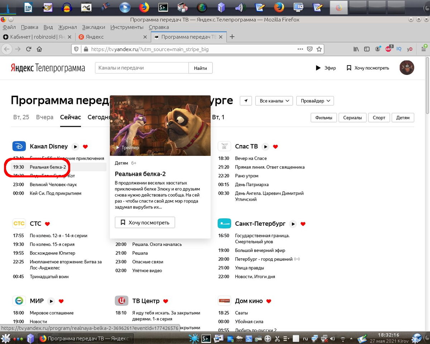Click the Найти search button
The image size is (430, 344).
200,68
